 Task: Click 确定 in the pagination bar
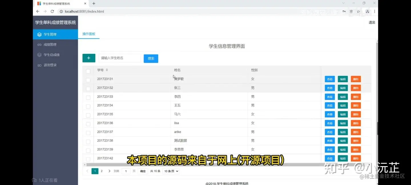pos(143,171)
